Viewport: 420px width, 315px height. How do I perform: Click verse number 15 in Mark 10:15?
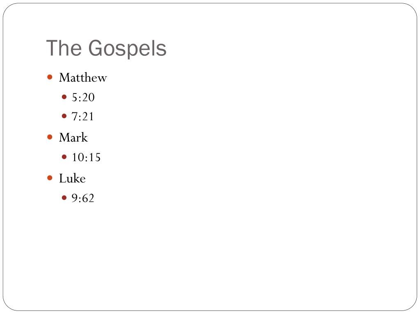point(95,157)
